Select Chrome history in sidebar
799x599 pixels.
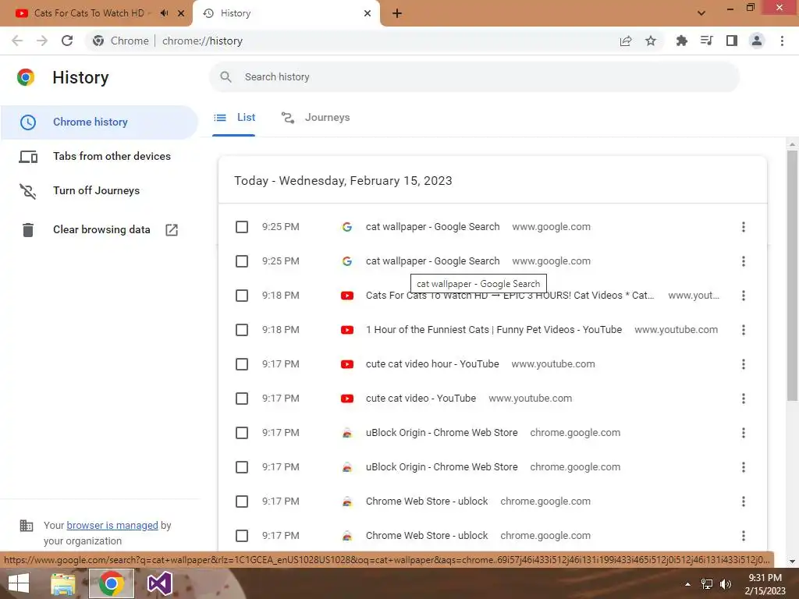[x=98, y=122]
